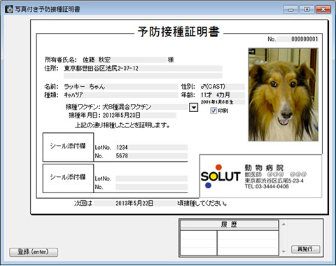Click the history list scroll down arrow
The image size is (336, 266).
click(283, 251)
